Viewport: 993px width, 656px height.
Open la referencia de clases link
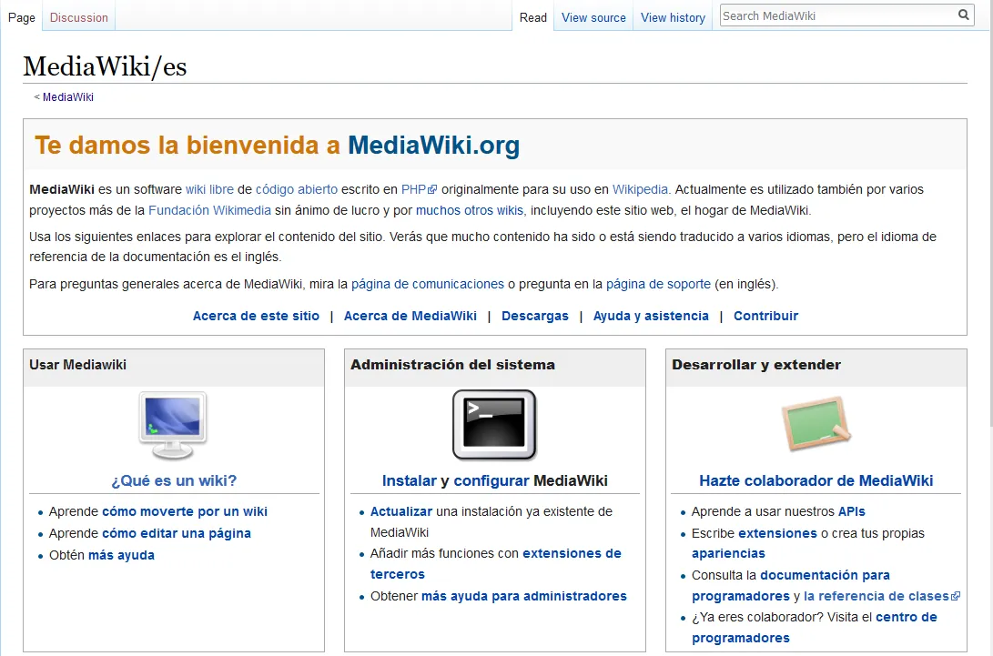tap(882, 596)
